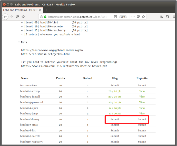Open a new tab with plus button
177x146 pixels.
coord(46,10)
